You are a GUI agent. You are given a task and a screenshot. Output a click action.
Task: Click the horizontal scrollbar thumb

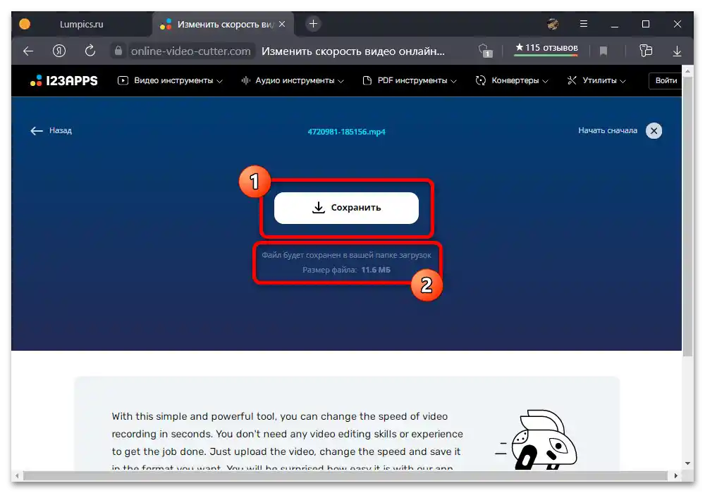(x=345, y=475)
